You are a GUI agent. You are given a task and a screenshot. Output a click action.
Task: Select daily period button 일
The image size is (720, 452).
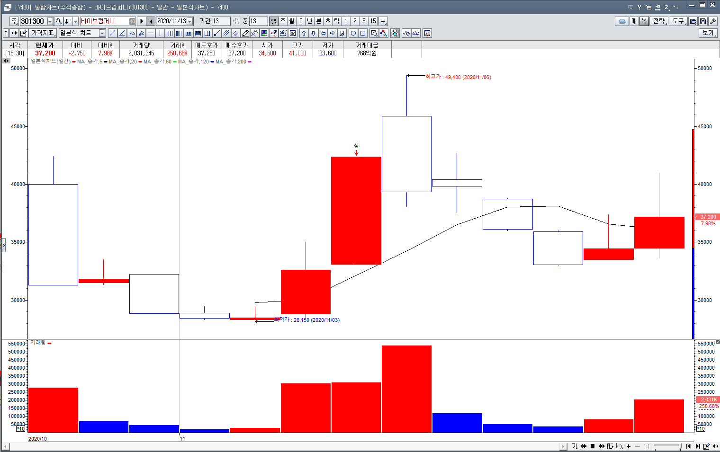pos(274,21)
